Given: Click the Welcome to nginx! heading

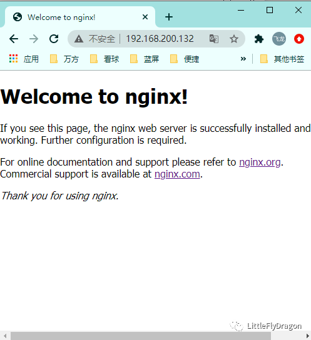Looking at the screenshot, I should coord(94,97).
